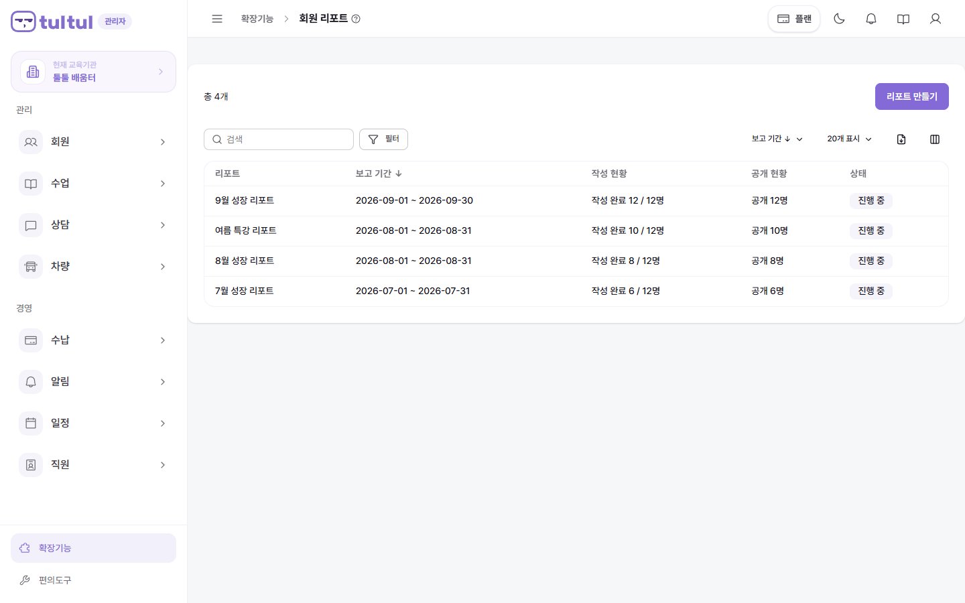Image resolution: width=965 pixels, height=603 pixels.
Task: Click 공개 6명 cell
Action: click(768, 291)
